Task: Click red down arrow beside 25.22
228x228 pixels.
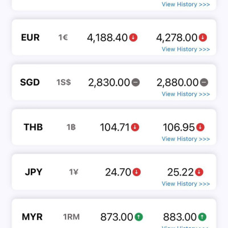Action: click(199, 172)
